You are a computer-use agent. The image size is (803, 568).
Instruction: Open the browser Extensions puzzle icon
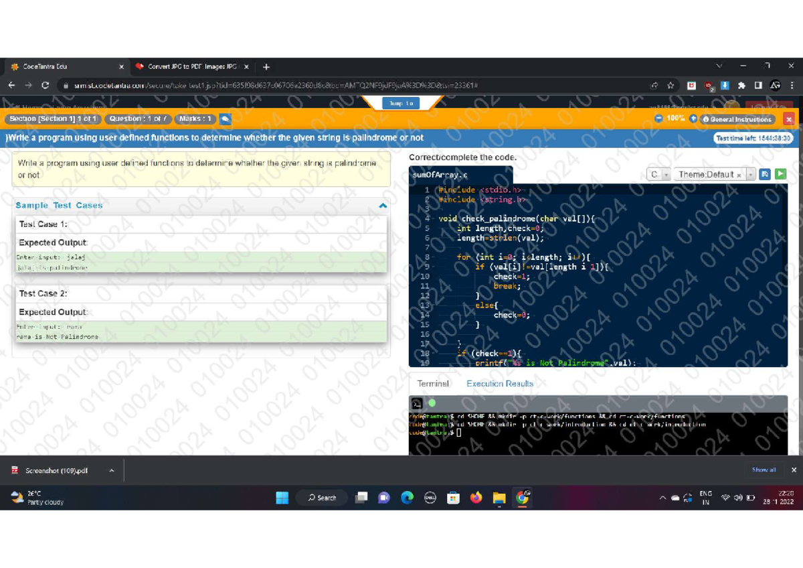[x=741, y=85]
